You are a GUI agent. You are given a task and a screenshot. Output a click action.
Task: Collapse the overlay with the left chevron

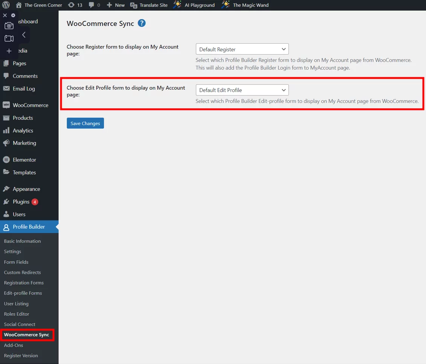tap(24, 35)
